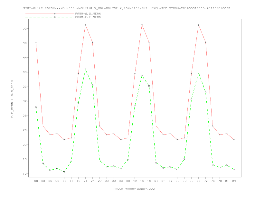Click the red line peak at hour 45
This screenshot has height=197, width=255.
[142, 25]
